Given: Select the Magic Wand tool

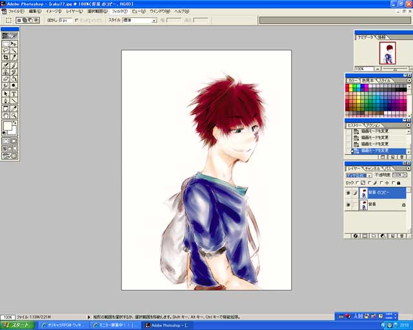Looking at the screenshot, I should 14,50.
